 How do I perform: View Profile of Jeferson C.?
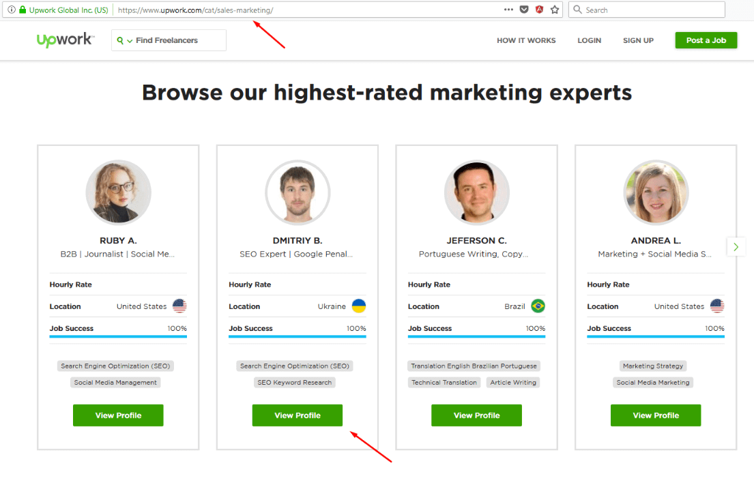click(476, 415)
